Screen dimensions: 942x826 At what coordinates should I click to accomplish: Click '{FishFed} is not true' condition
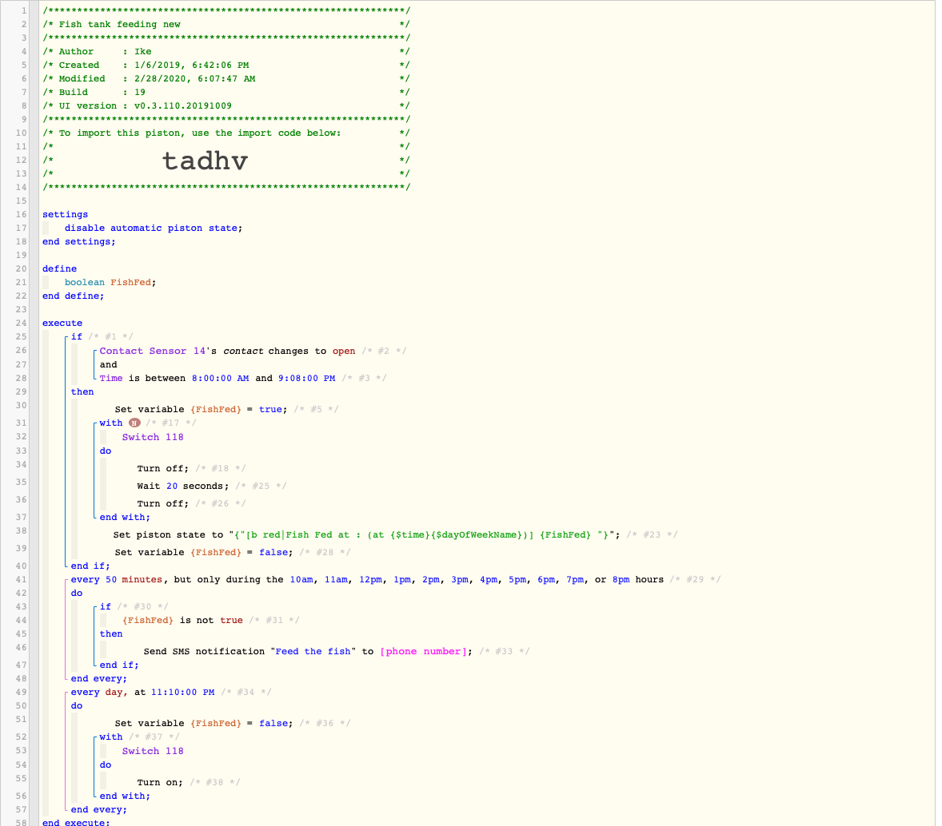182,621
